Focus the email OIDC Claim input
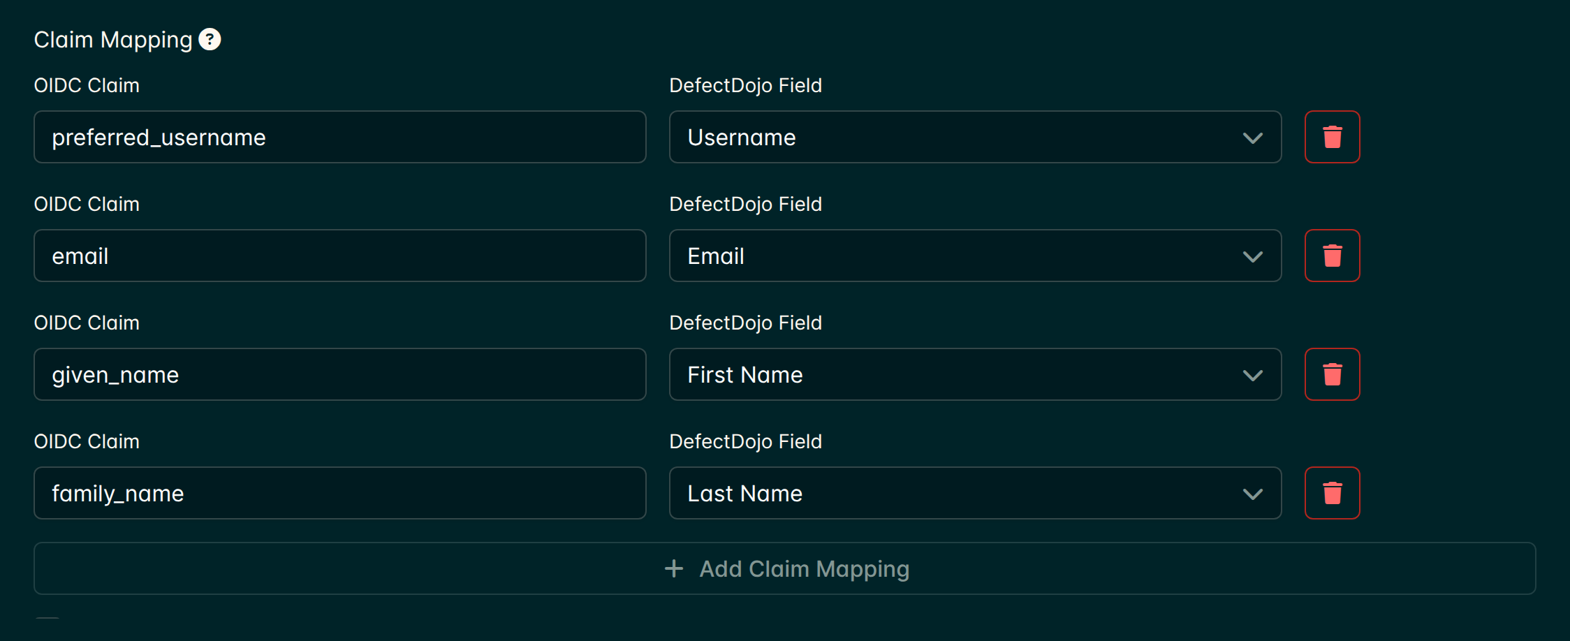 click(x=339, y=256)
